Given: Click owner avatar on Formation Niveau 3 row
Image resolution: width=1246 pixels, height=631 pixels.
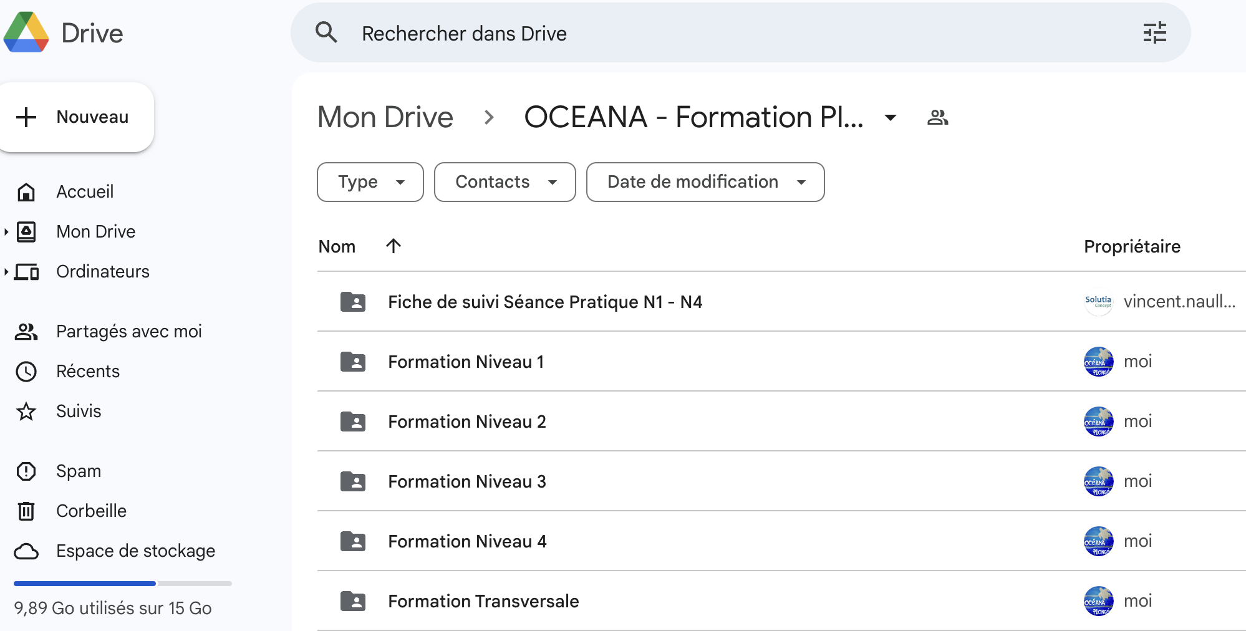Looking at the screenshot, I should coord(1098,481).
